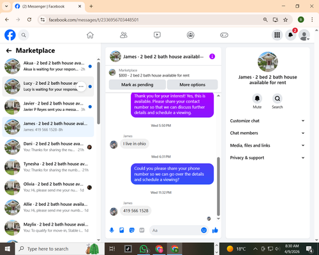The width and height of the screenshot is (319, 255).
Task: Click the '419 566 1528' message
Action: [x=136, y=210]
